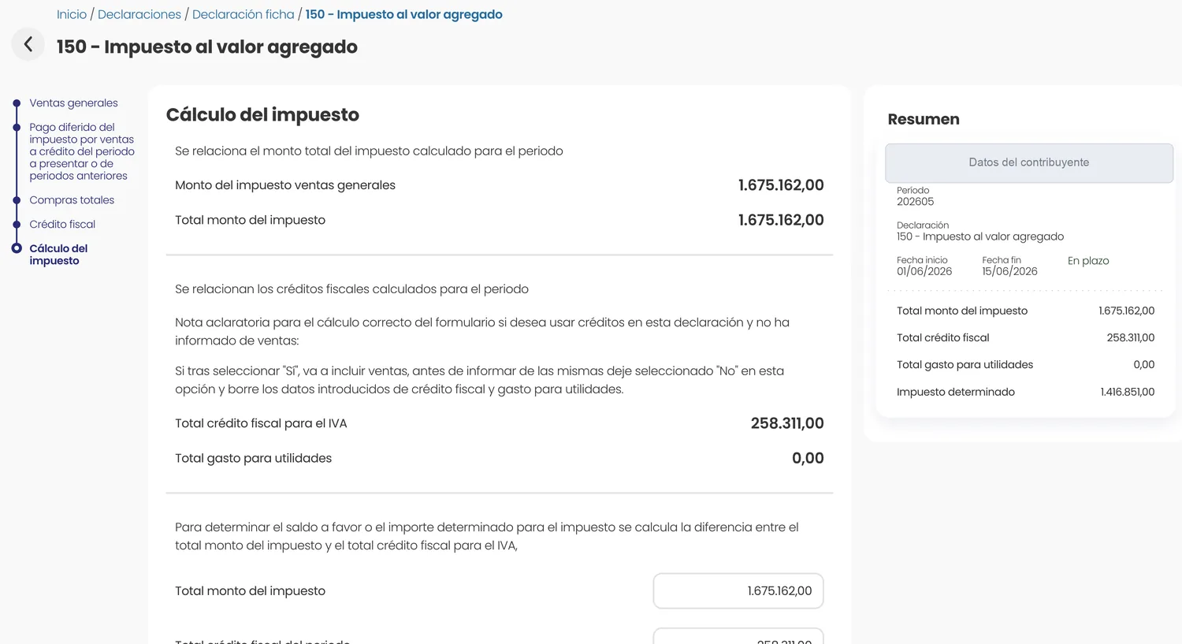Select Total crédito fiscal para el IVA value 258.311,00
Screen dimensions: 1182x644
(x=787, y=423)
